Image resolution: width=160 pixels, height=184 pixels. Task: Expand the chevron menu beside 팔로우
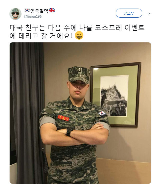149,14
